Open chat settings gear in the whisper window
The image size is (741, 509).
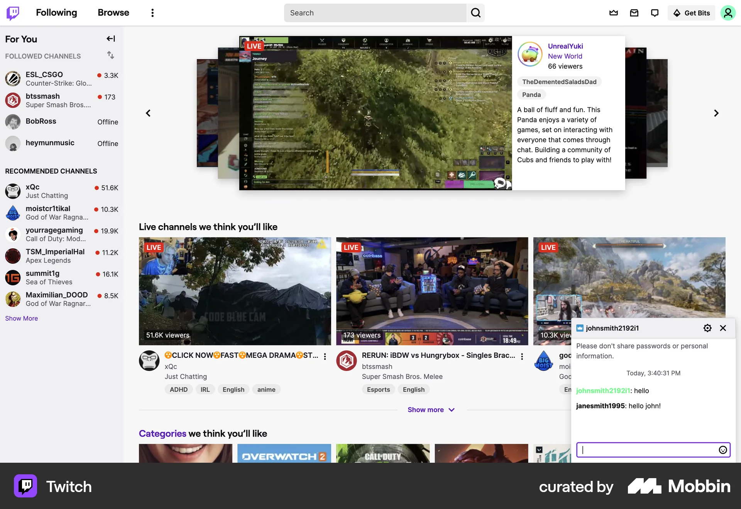pyautogui.click(x=707, y=328)
